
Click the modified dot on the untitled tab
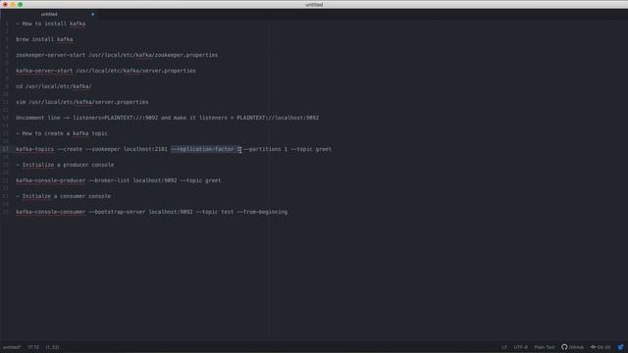click(x=93, y=14)
